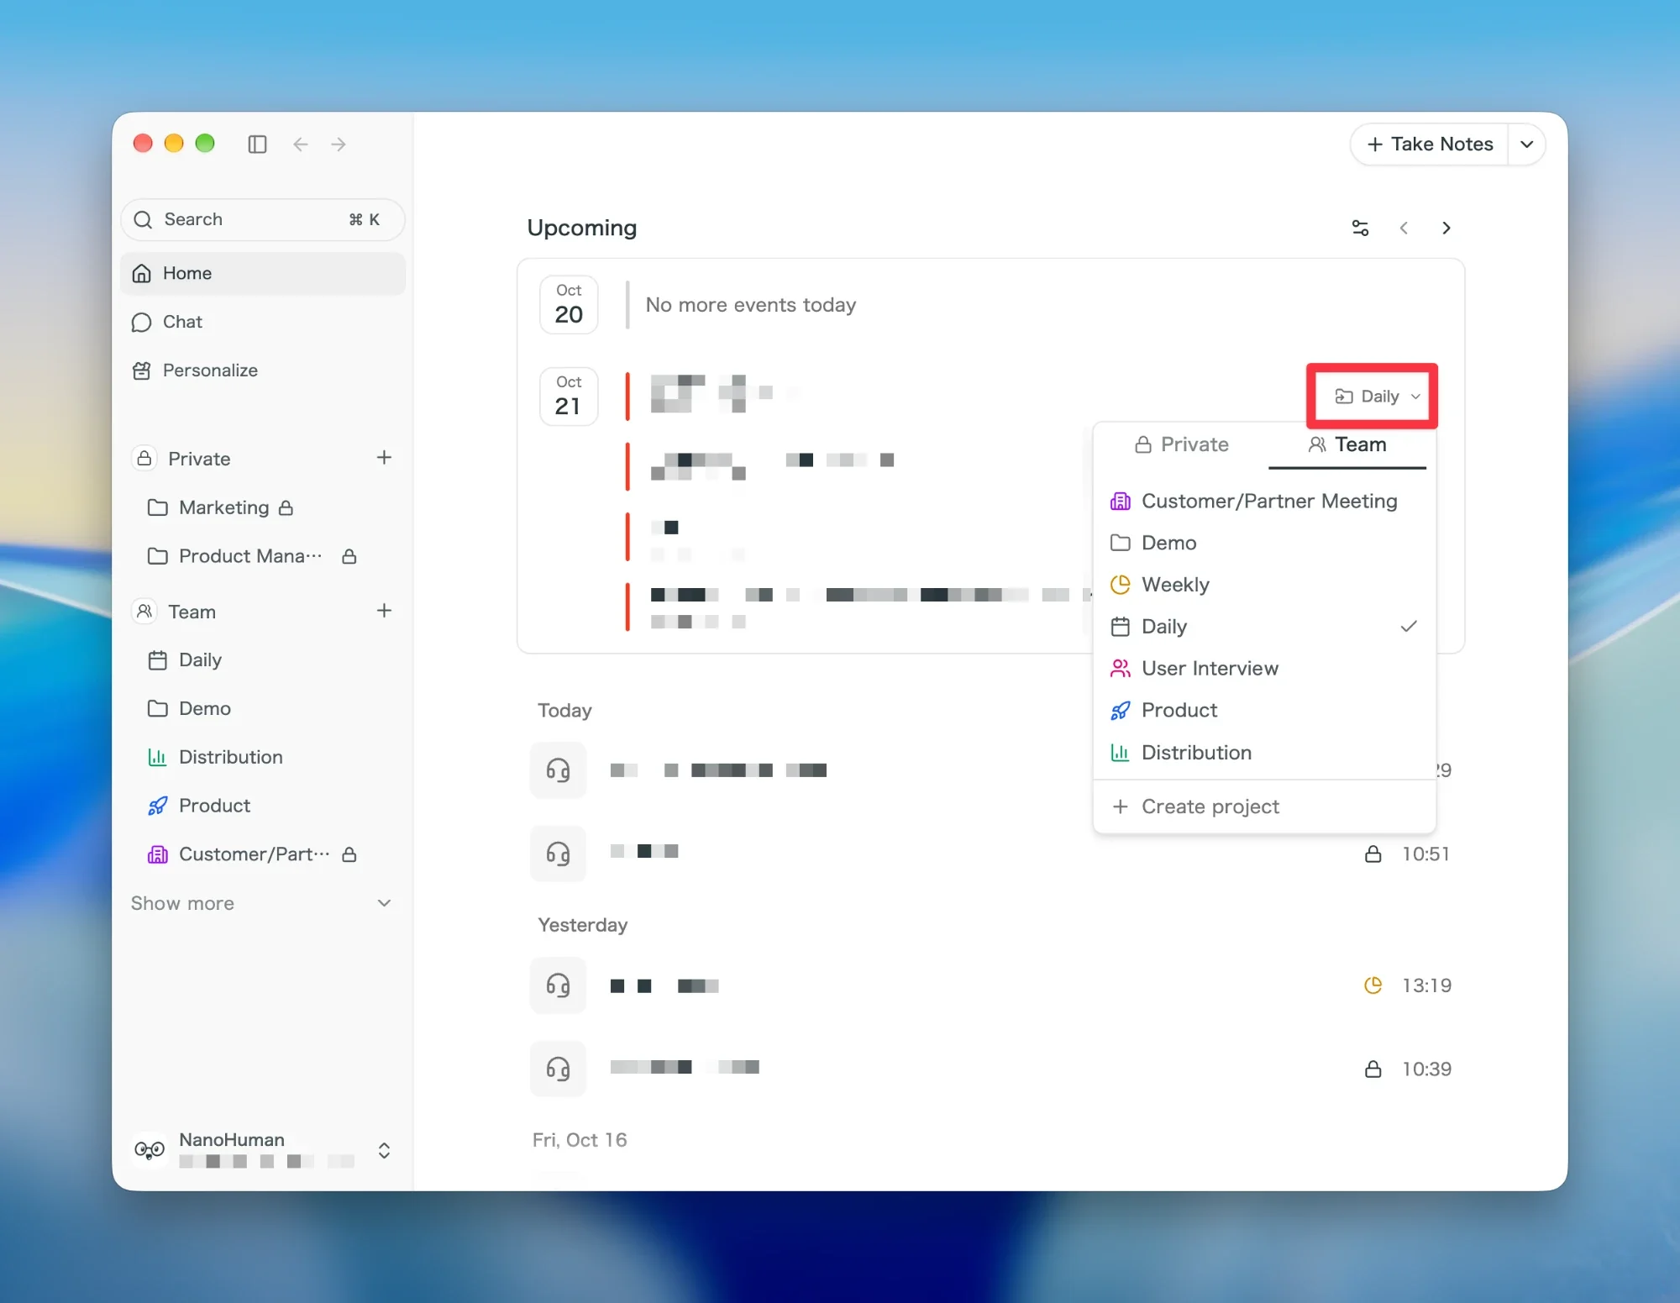Viewport: 1680px width, 1303px height.
Task: Open the Upcoming filter settings icon
Action: coord(1360,228)
